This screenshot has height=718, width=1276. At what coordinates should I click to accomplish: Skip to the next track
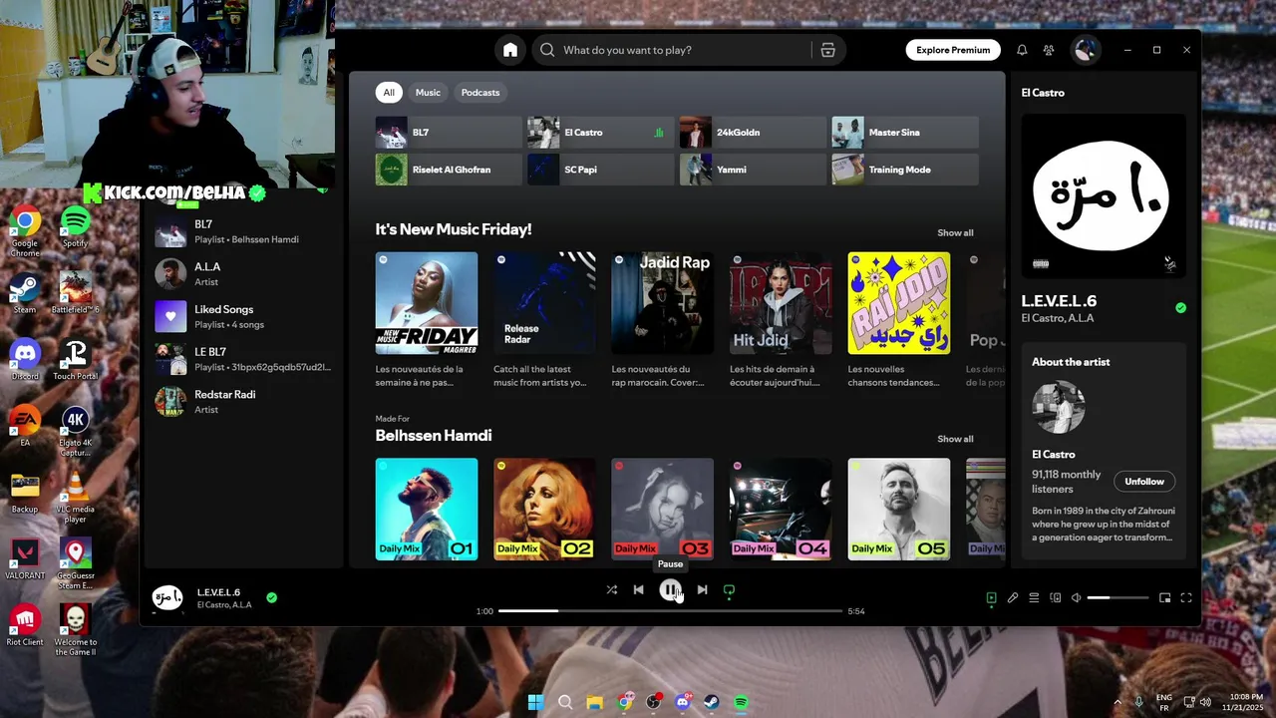(702, 589)
